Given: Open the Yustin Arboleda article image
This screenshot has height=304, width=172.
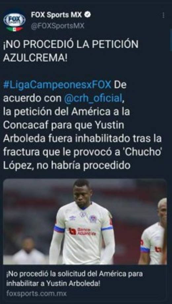Looking at the screenshot, I should point(85,222).
